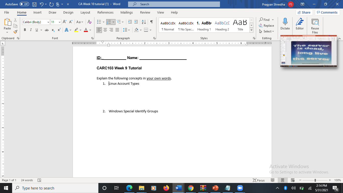Click the Search box in title bar
The height and width of the screenshot is (193, 343).
click(x=174, y=4)
